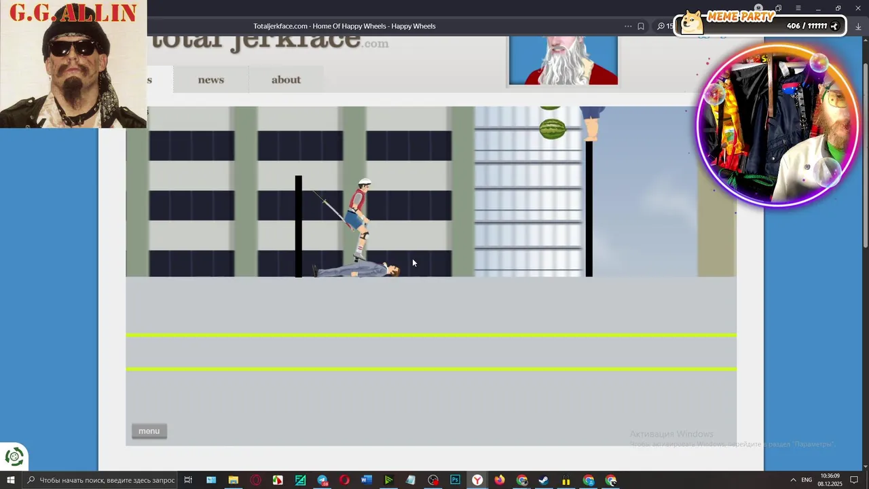Open the about tab on Totaljerkface

(x=286, y=79)
